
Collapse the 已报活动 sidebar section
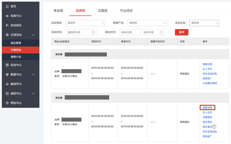pos(33,35)
